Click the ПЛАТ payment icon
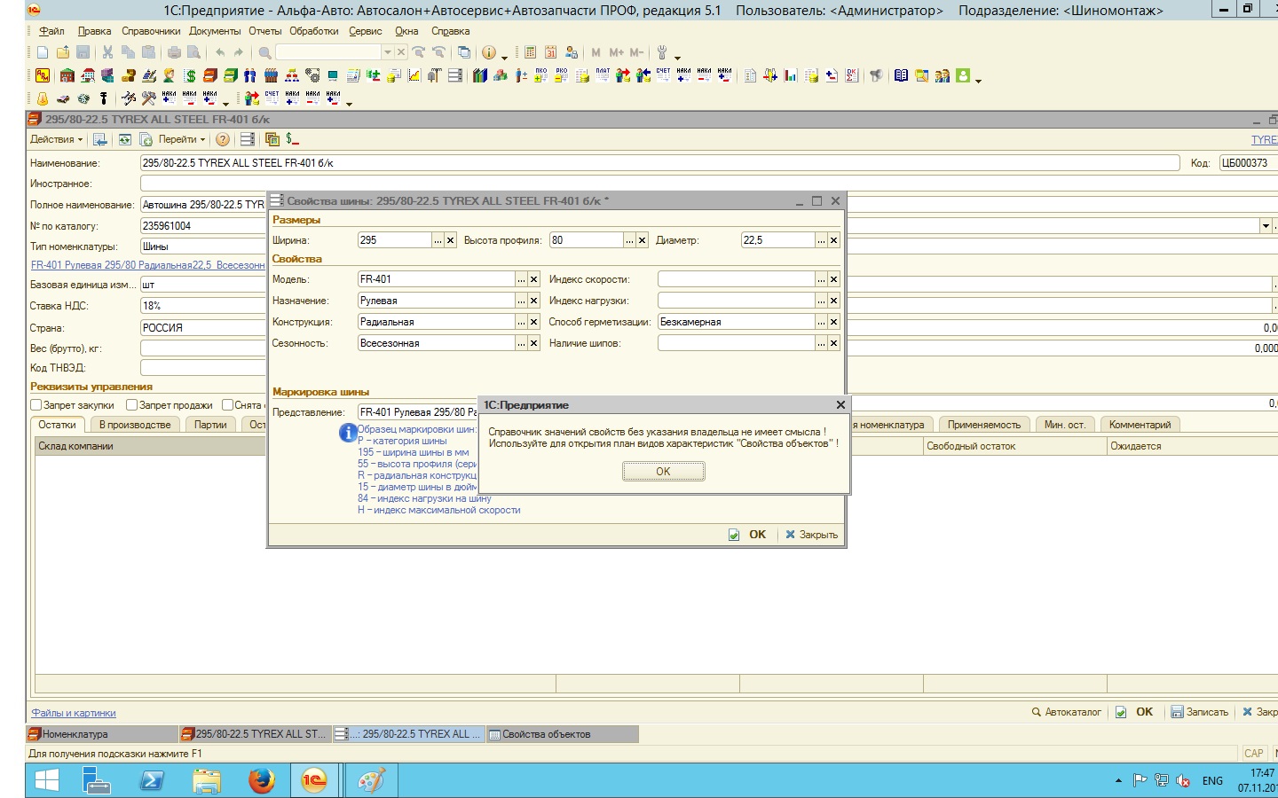Screen dimensions: 1278x798 (x=603, y=75)
